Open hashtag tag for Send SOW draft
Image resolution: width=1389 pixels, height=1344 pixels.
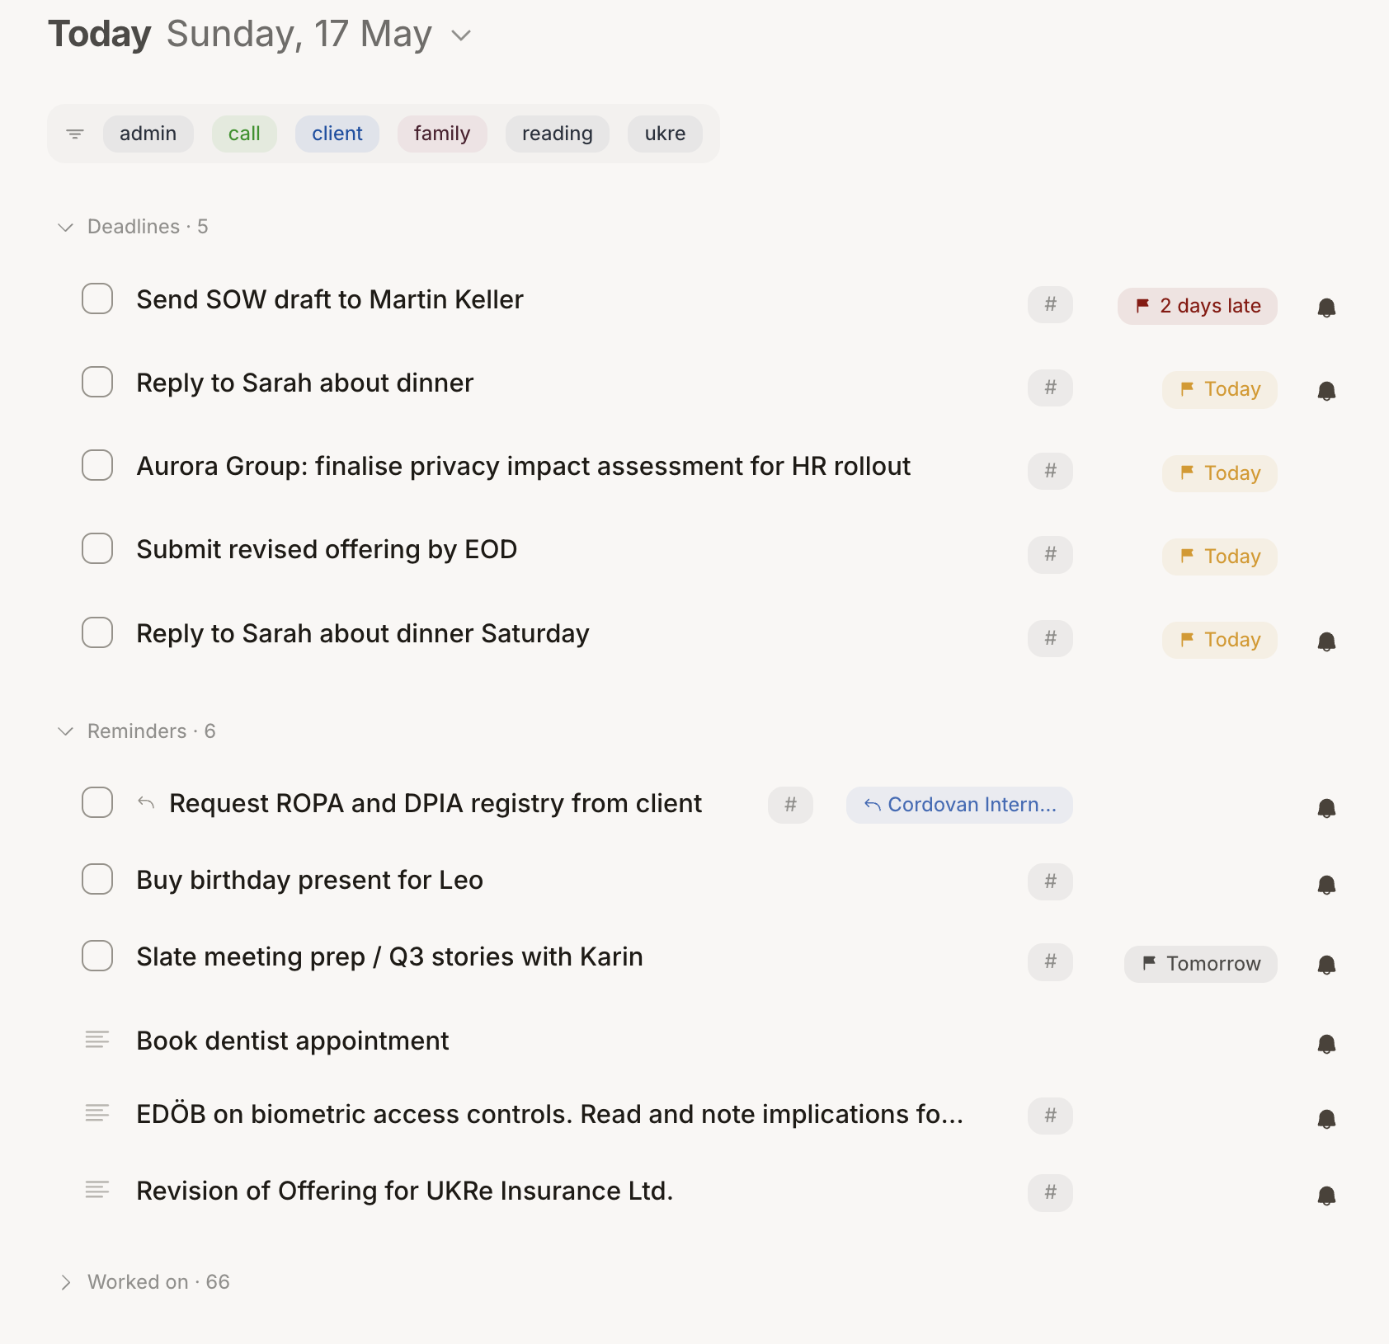(x=1050, y=304)
